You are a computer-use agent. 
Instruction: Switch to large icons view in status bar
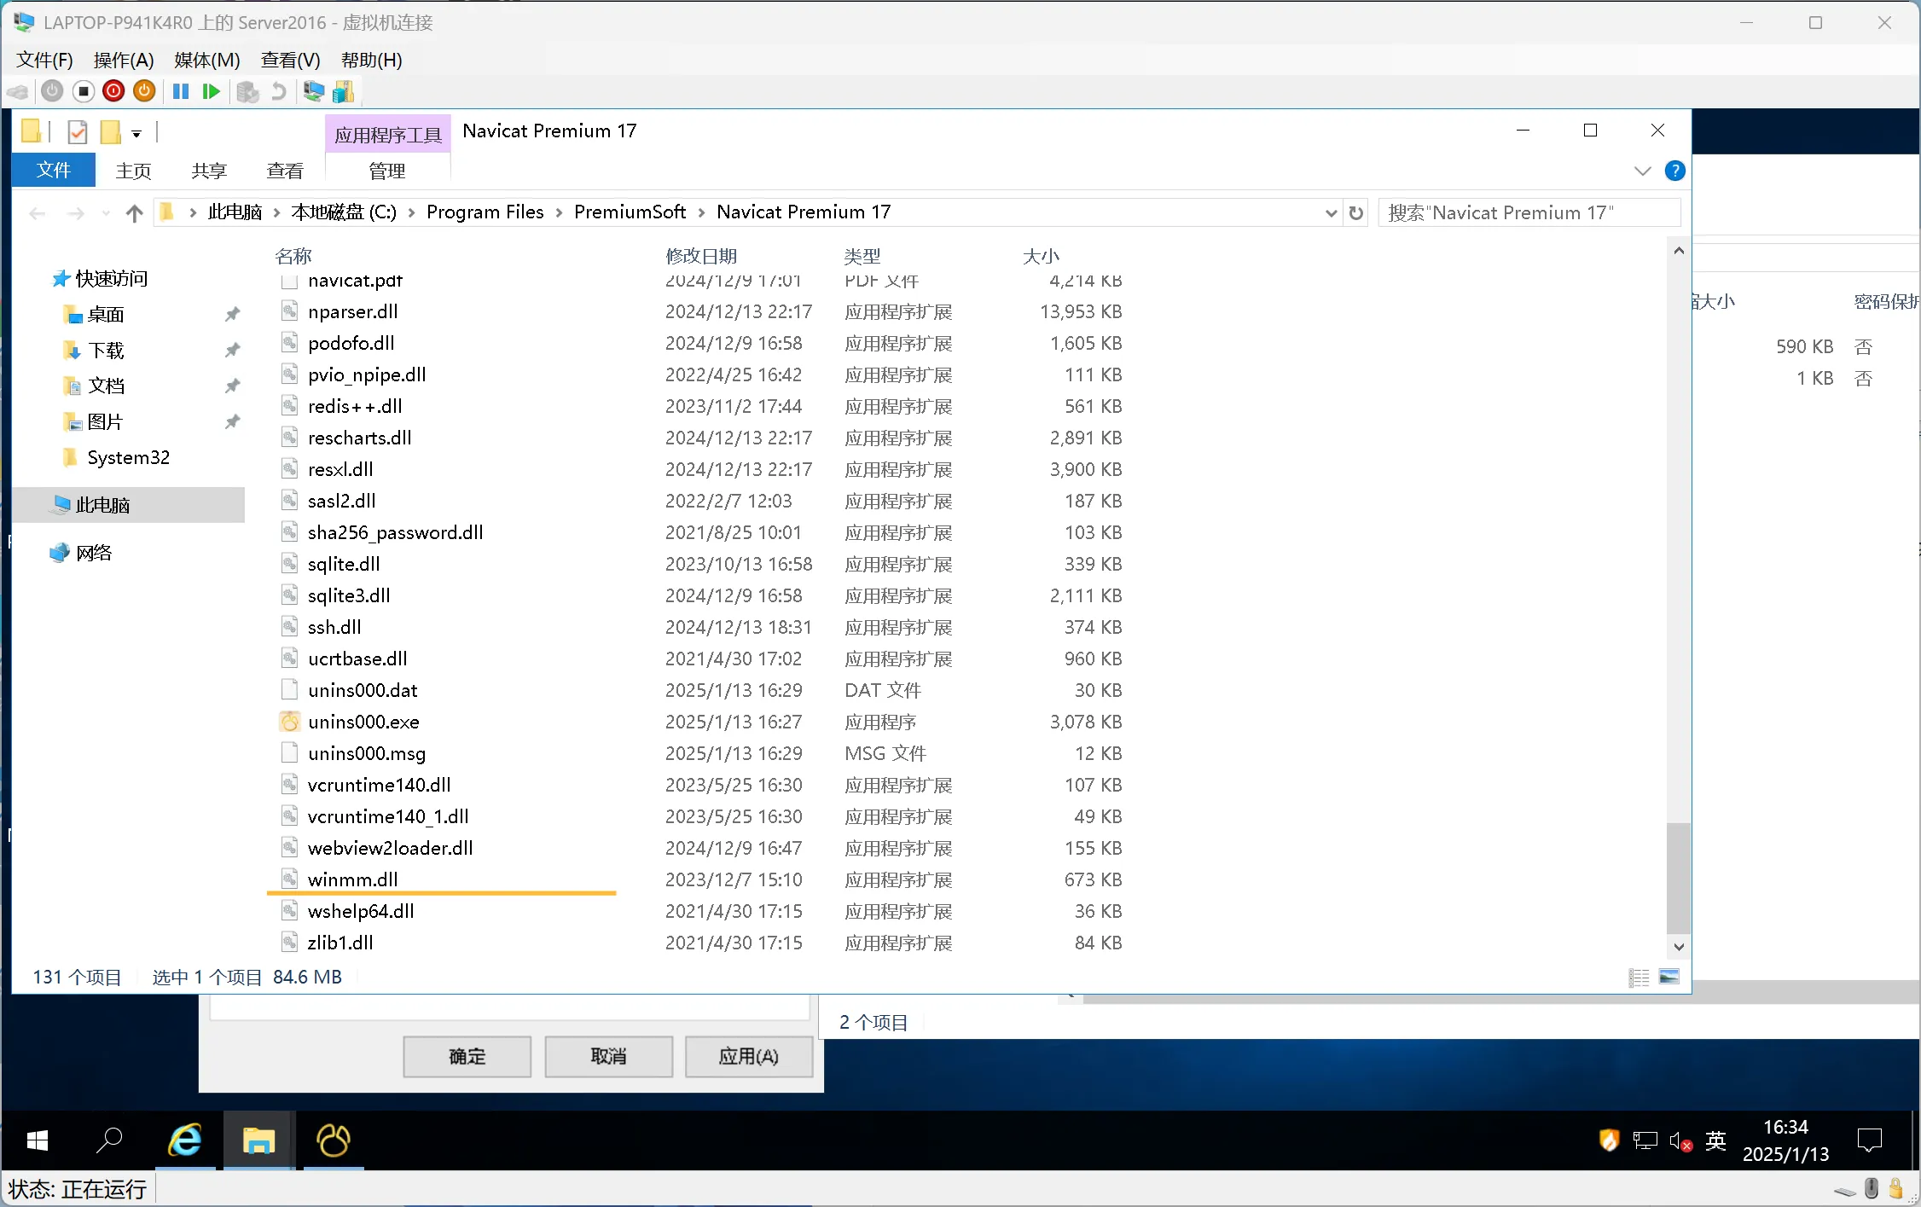tap(1669, 978)
